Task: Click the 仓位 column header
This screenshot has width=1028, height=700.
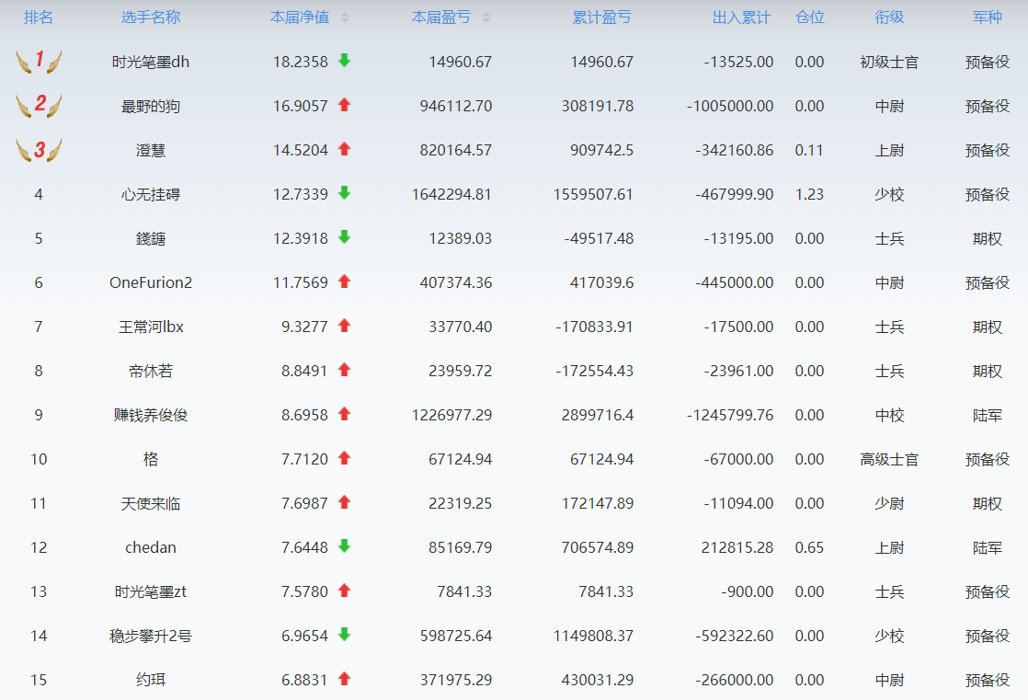Action: tap(810, 17)
